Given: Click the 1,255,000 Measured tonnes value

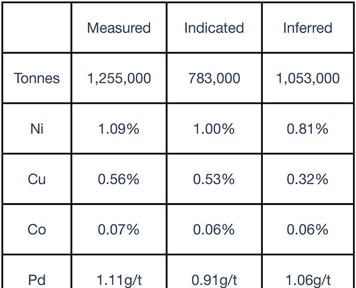Looking at the screenshot, I should 119,78.
